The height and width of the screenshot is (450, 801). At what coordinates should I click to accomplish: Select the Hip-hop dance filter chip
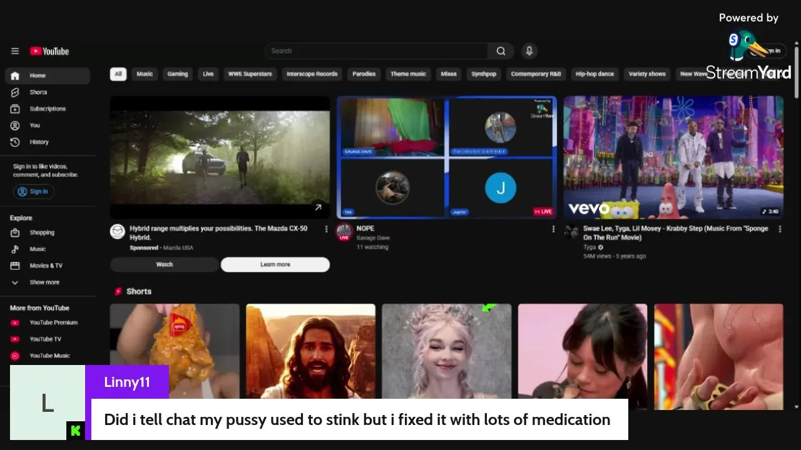tap(594, 74)
